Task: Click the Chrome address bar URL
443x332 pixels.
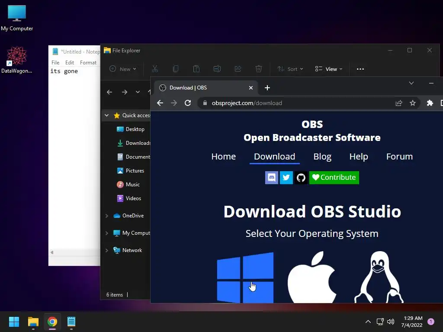Action: [x=247, y=103]
